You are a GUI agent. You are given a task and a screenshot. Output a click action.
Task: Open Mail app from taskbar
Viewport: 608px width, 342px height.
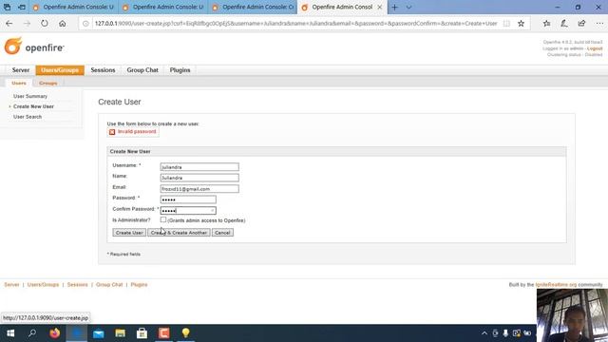(x=99, y=333)
